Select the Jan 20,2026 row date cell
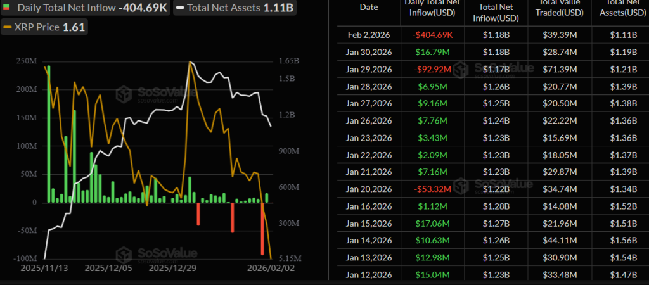This screenshot has height=285, width=649. click(370, 188)
